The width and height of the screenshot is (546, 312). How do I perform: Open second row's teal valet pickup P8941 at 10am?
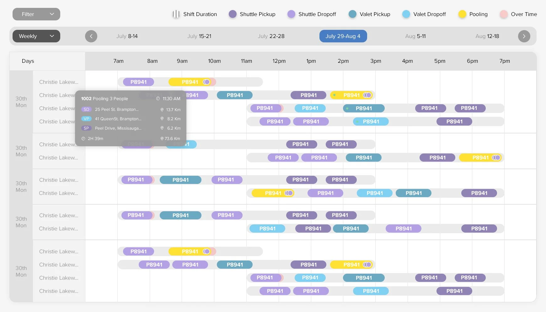coord(235,95)
